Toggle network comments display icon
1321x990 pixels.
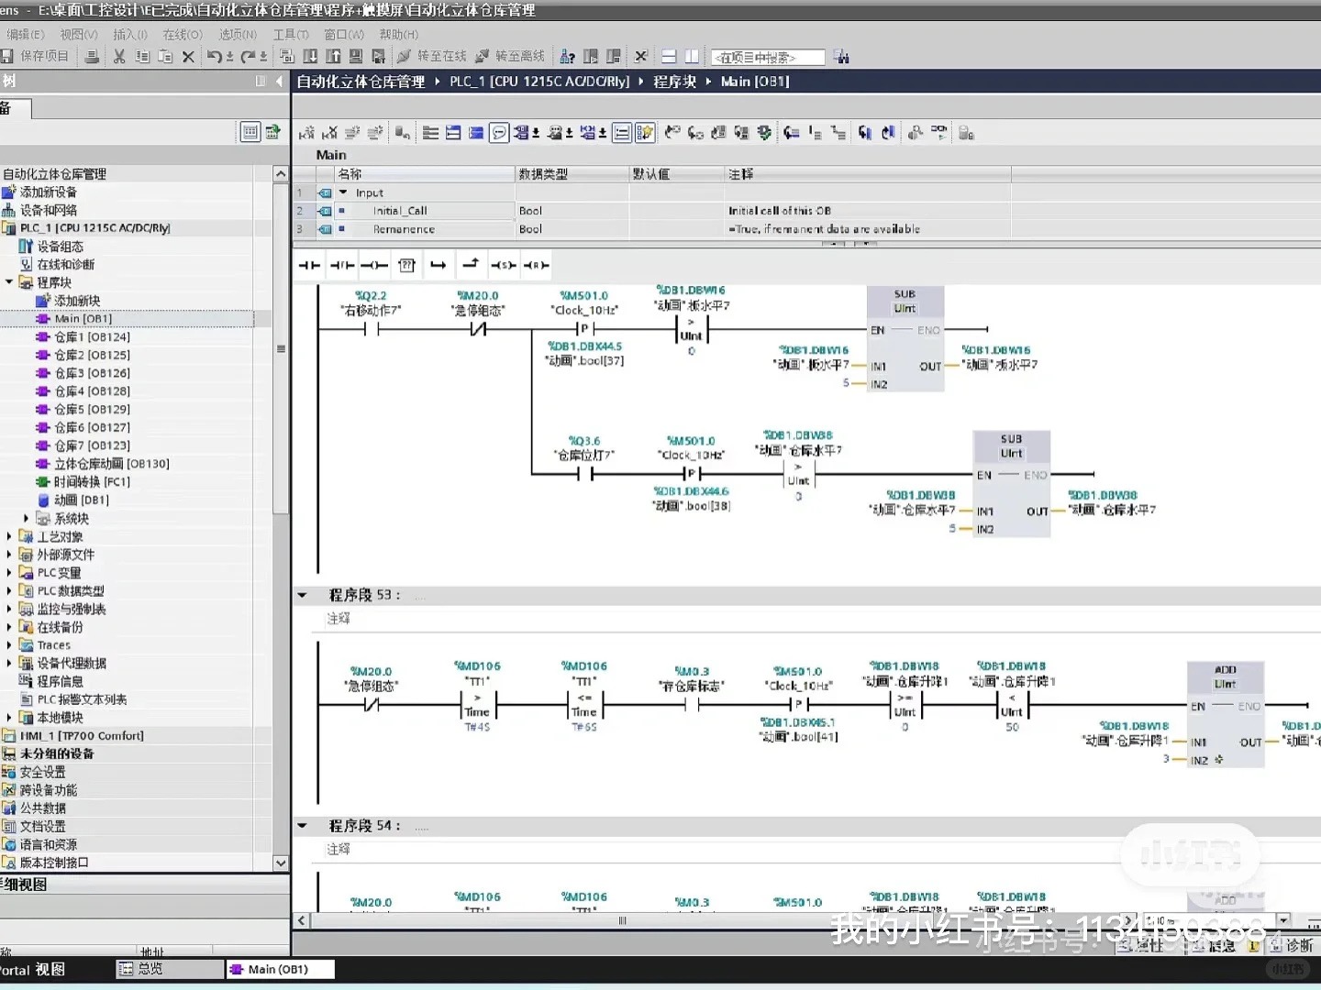[622, 134]
